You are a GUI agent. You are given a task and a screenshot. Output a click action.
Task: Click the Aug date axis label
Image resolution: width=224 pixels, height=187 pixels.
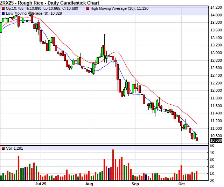point(89,183)
